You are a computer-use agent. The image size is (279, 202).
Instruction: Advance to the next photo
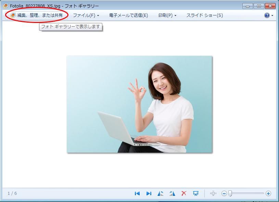tap(149, 193)
